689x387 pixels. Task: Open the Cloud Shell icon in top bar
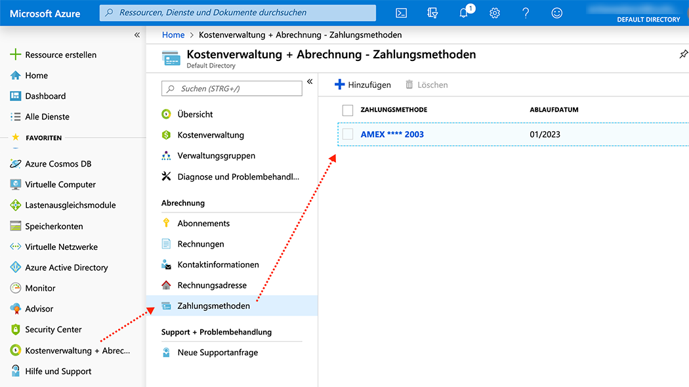(401, 13)
